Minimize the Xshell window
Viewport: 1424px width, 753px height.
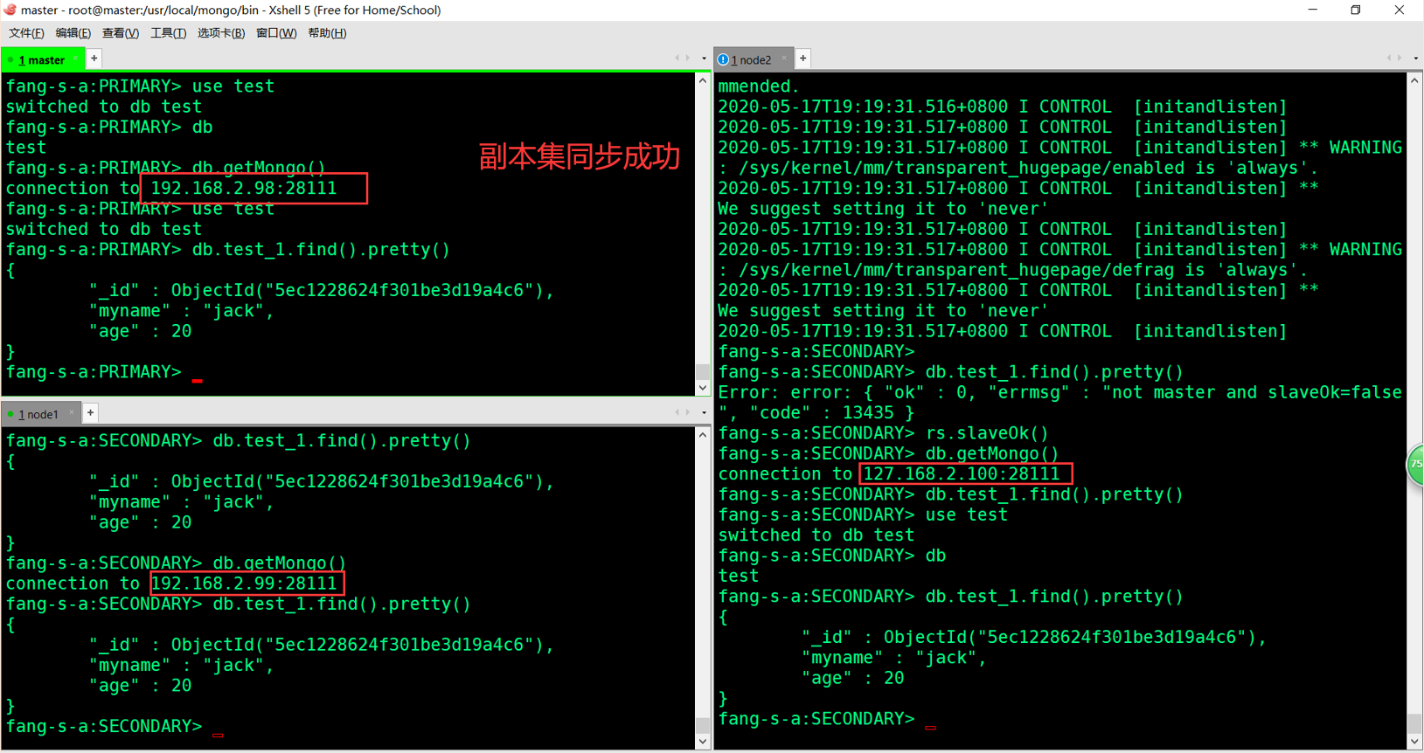(x=1313, y=10)
